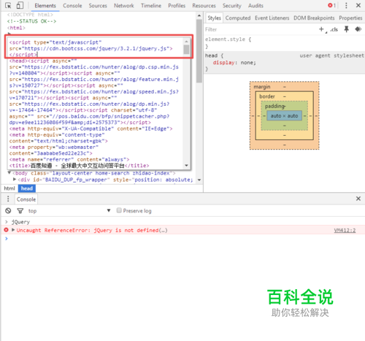Clear console with the ban icon
The width and height of the screenshot is (365, 341).
8,210
